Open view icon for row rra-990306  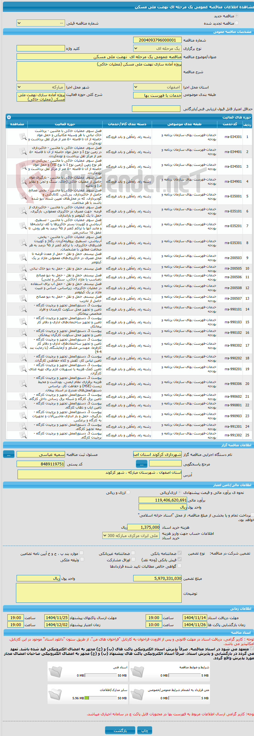23,384
